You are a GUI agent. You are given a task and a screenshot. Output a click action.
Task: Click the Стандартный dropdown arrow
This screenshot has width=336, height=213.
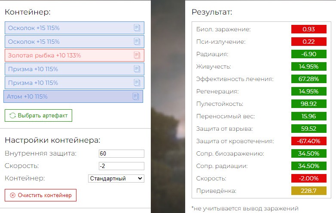[x=140, y=178]
